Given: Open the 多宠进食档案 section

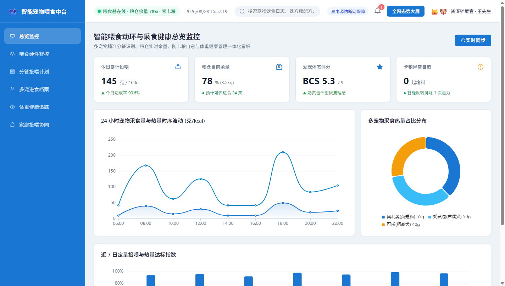Looking at the screenshot, I should [43, 89].
